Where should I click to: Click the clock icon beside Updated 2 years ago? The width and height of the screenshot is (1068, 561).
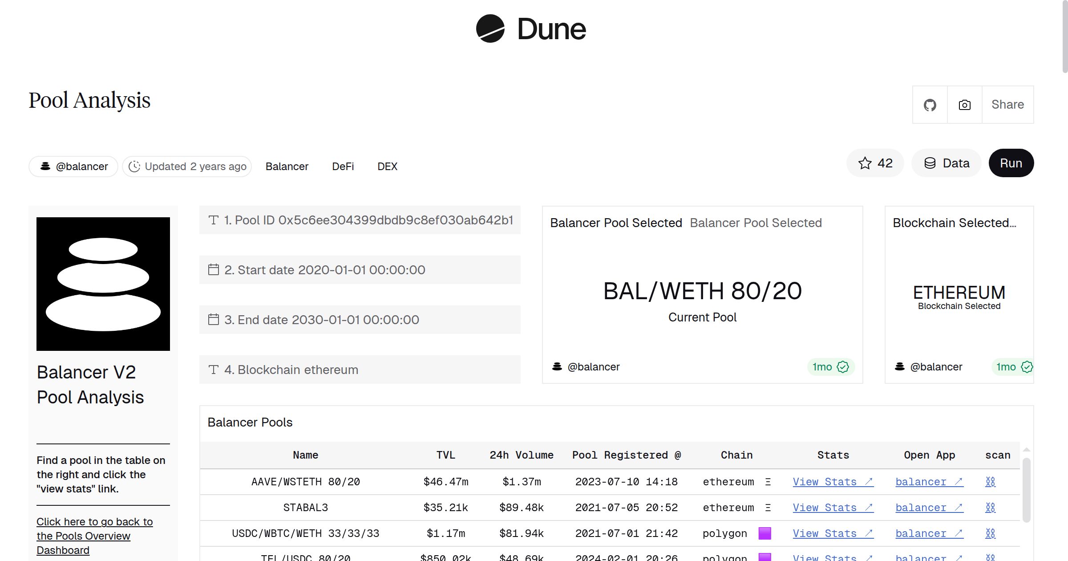135,166
